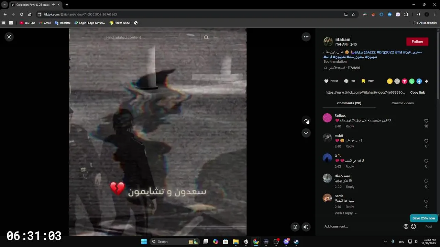This screenshot has height=247, width=440.
Task: Open the #brg2022 hashtag
Action: pyautogui.click(x=385, y=52)
